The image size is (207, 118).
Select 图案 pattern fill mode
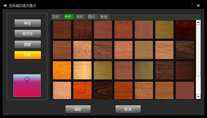[28, 45]
